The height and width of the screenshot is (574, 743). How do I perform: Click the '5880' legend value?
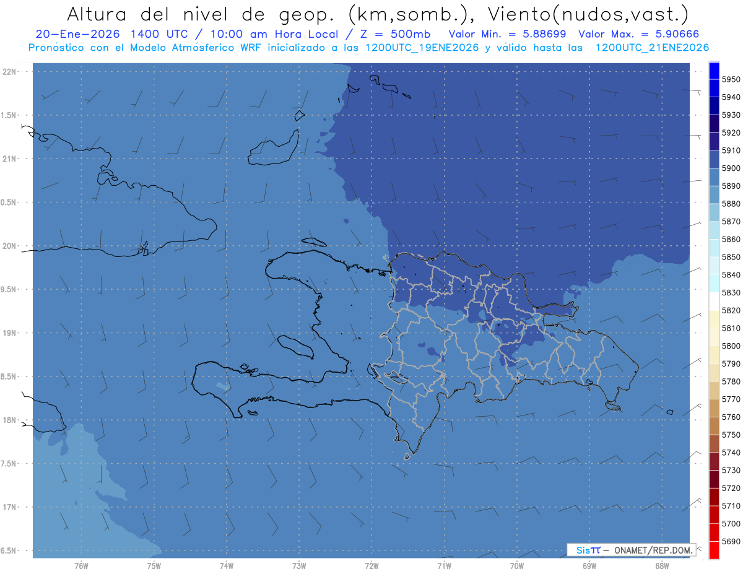[731, 204]
